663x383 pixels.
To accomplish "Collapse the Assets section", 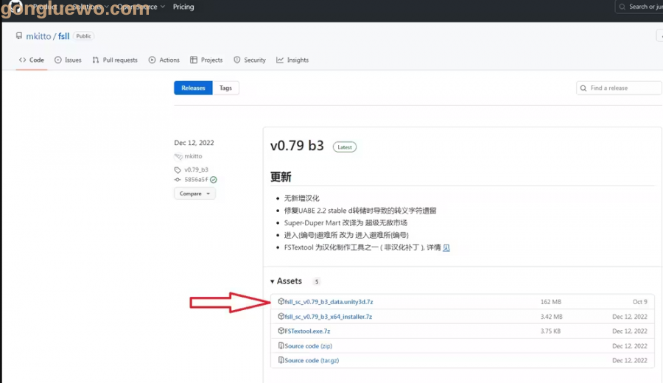I will [x=287, y=281].
